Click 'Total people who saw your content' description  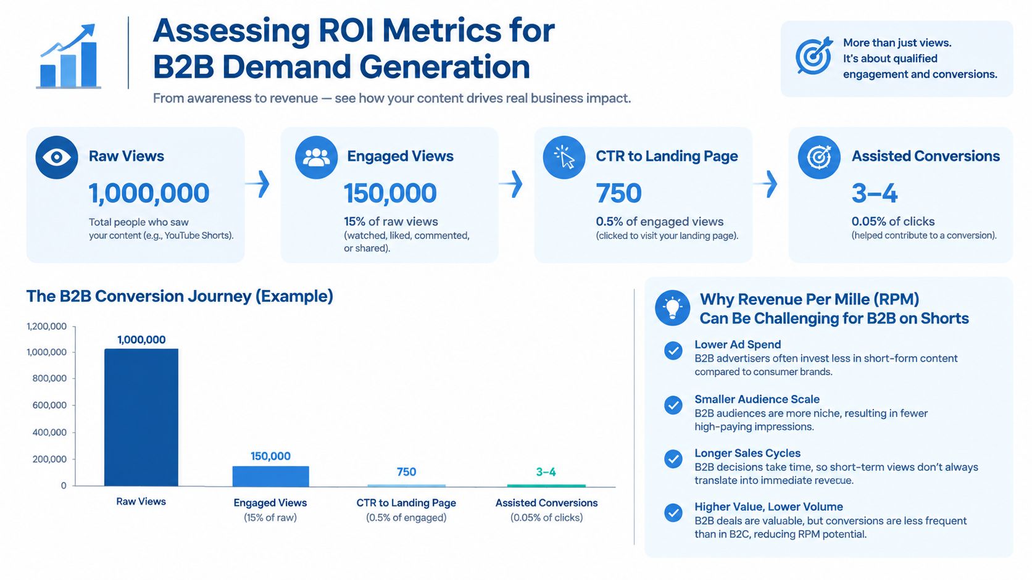pyautogui.click(x=161, y=228)
